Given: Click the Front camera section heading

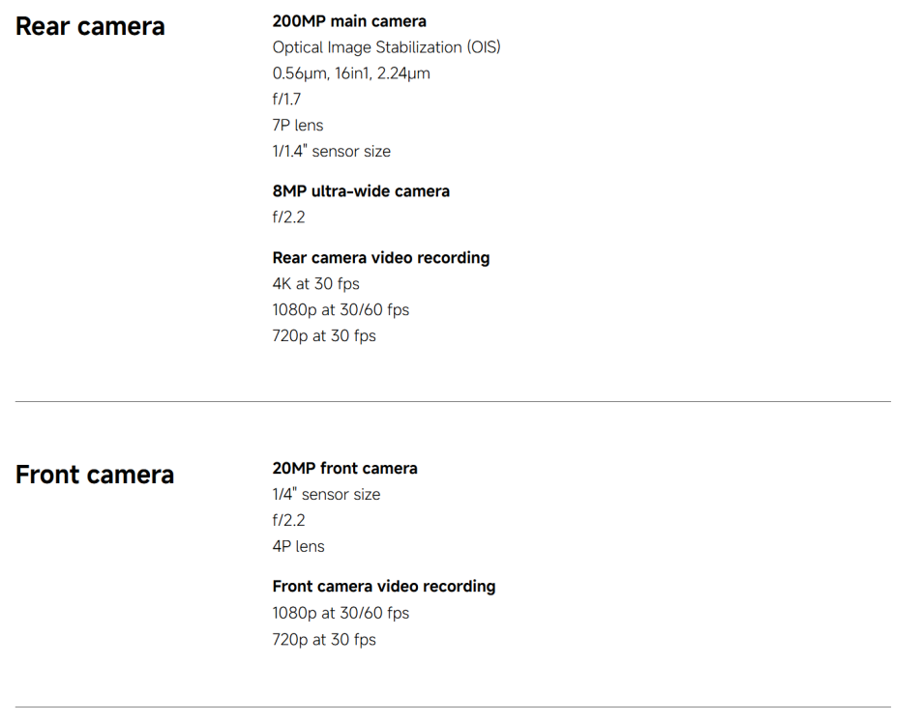Looking at the screenshot, I should click(95, 475).
